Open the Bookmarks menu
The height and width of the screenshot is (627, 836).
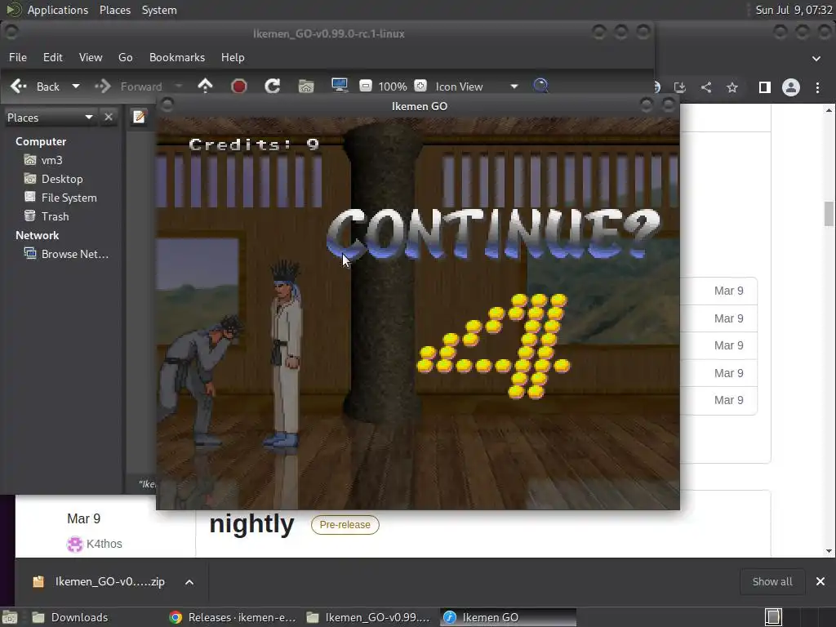177,57
